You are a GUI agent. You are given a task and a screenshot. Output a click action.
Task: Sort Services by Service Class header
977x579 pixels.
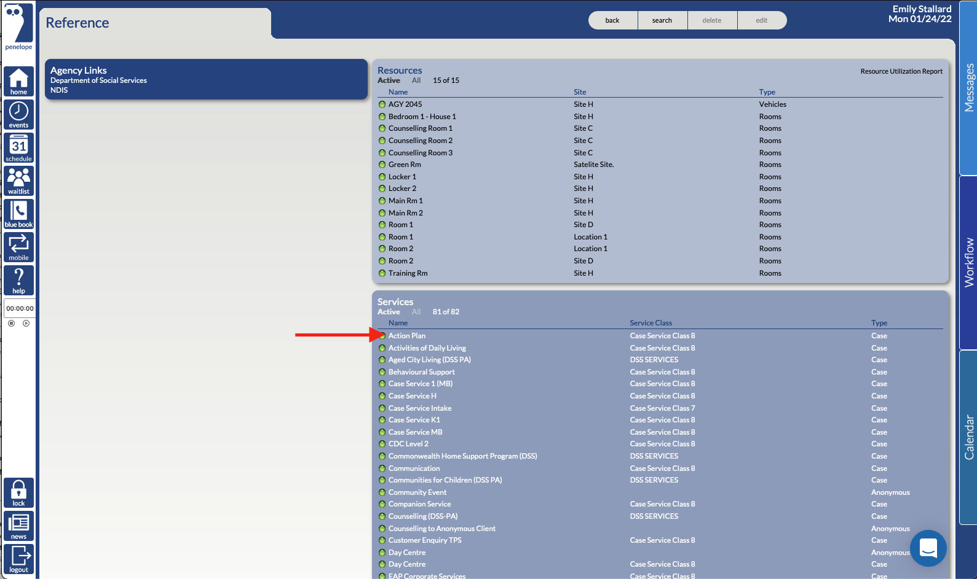651,323
